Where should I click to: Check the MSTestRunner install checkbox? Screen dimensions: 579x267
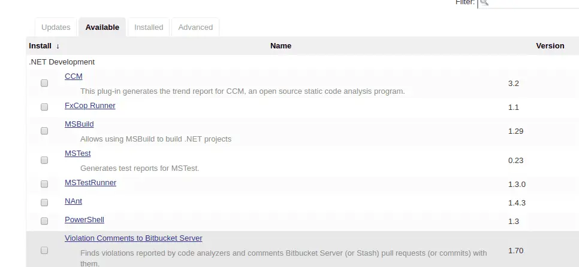coord(44,184)
